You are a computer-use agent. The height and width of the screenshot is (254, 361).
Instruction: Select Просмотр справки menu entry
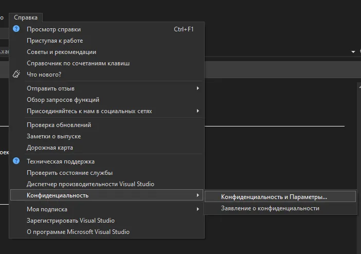[x=106, y=29]
